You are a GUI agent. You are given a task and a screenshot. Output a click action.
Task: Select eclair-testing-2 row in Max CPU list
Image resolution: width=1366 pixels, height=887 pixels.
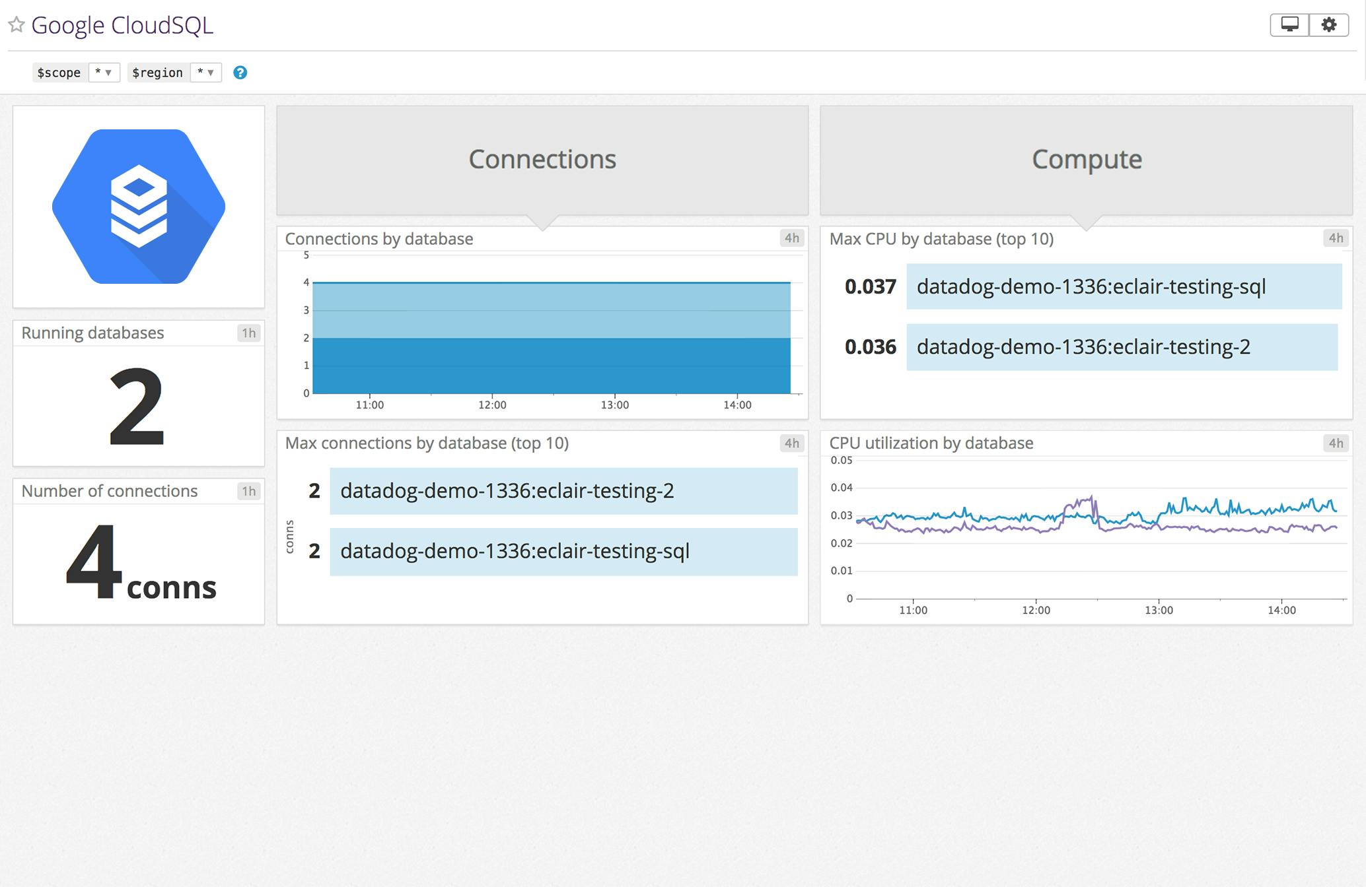point(1122,347)
